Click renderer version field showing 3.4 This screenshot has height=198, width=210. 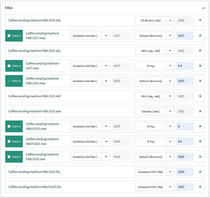coord(185,66)
